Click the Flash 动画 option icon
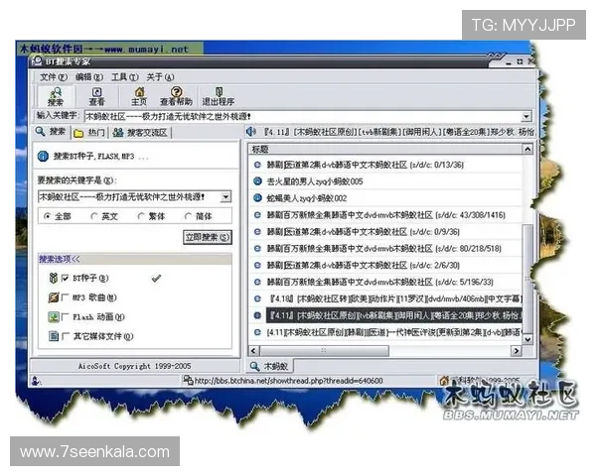Viewport: 596px width, 476px height. (x=54, y=316)
